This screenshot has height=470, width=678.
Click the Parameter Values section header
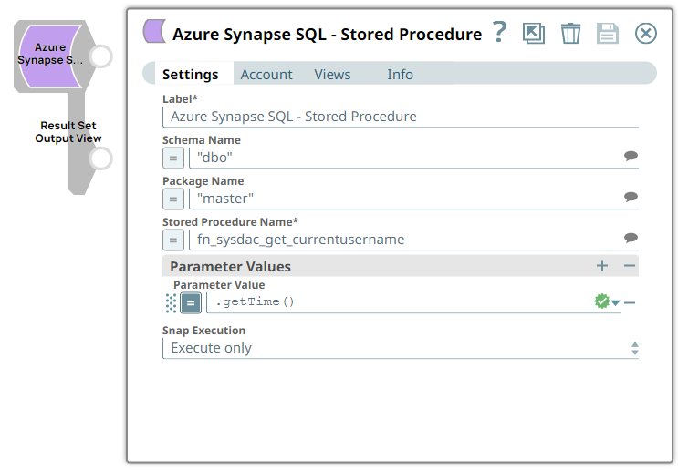click(x=401, y=266)
